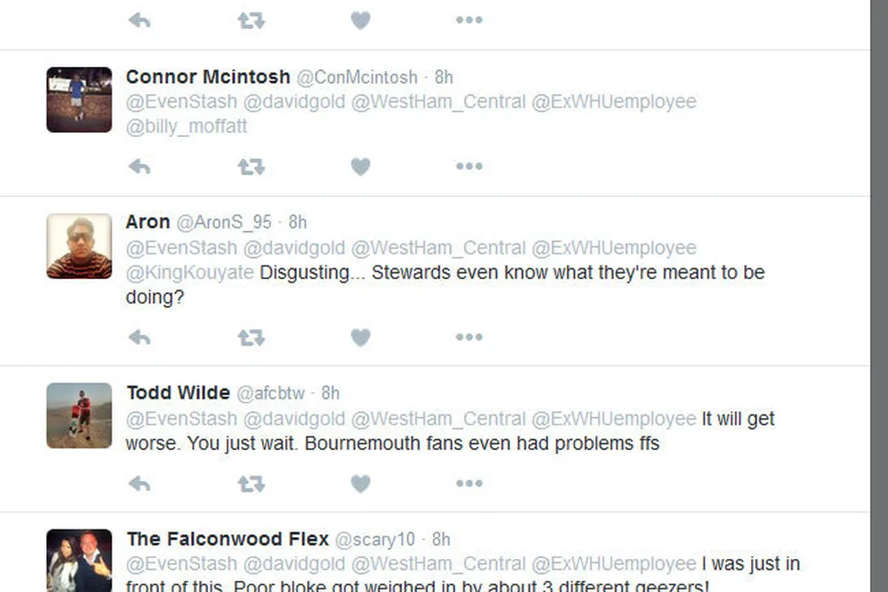Image resolution: width=888 pixels, height=592 pixels.
Task: Like Aron's Disgusting stewards tweet
Action: [x=360, y=337]
